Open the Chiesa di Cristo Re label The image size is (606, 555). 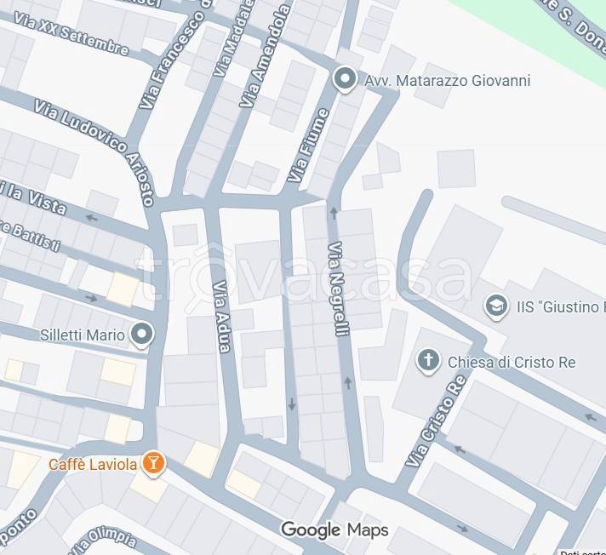(x=512, y=363)
